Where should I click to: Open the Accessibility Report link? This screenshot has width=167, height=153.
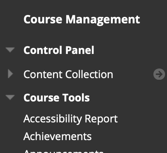(71, 119)
